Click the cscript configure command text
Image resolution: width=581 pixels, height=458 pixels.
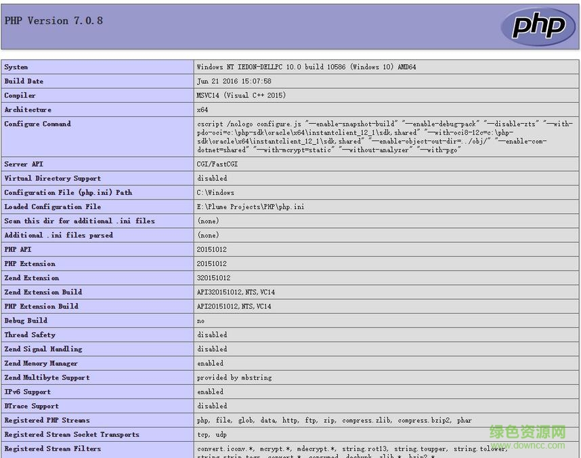385,137
